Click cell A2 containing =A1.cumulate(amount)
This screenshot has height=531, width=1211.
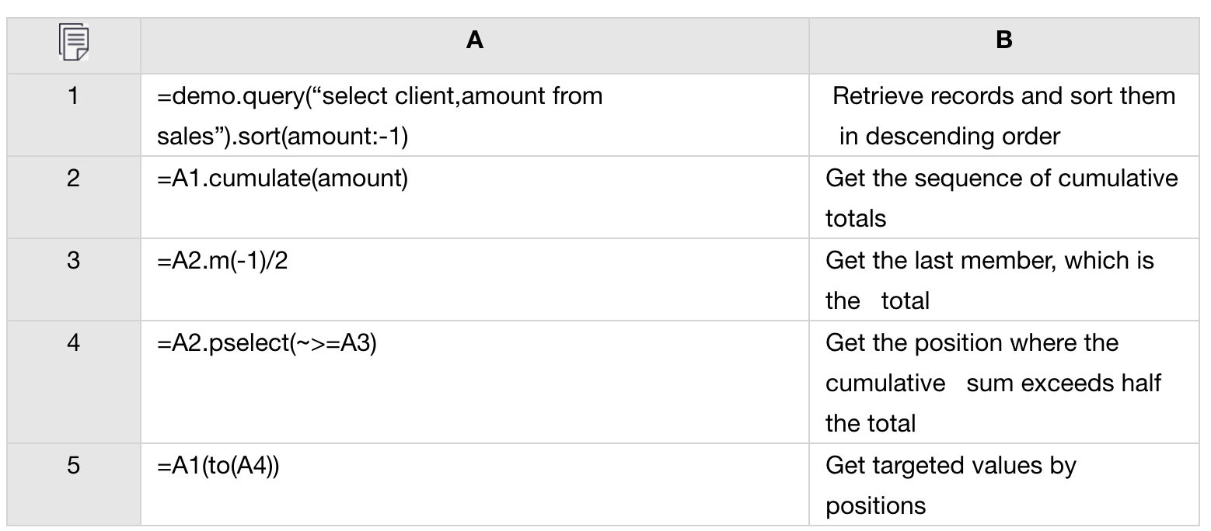[x=282, y=179]
